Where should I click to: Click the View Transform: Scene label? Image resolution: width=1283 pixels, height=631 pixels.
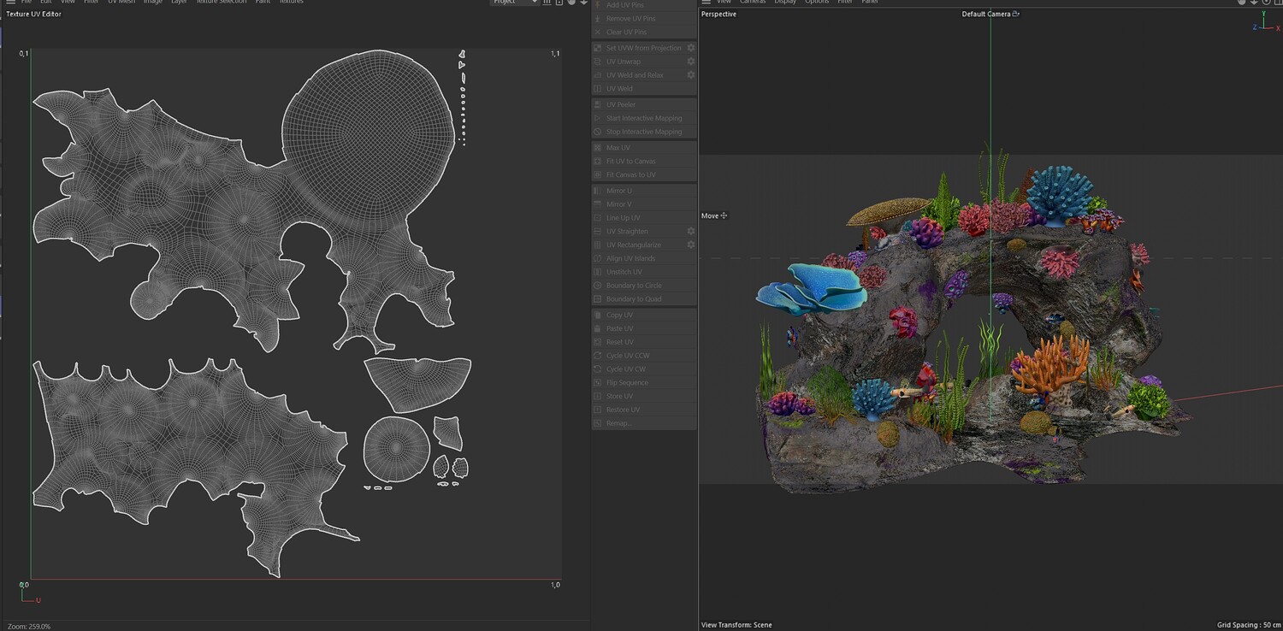(736, 625)
